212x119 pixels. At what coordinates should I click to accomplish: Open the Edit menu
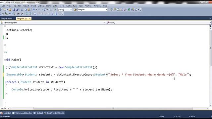point(3,6)
